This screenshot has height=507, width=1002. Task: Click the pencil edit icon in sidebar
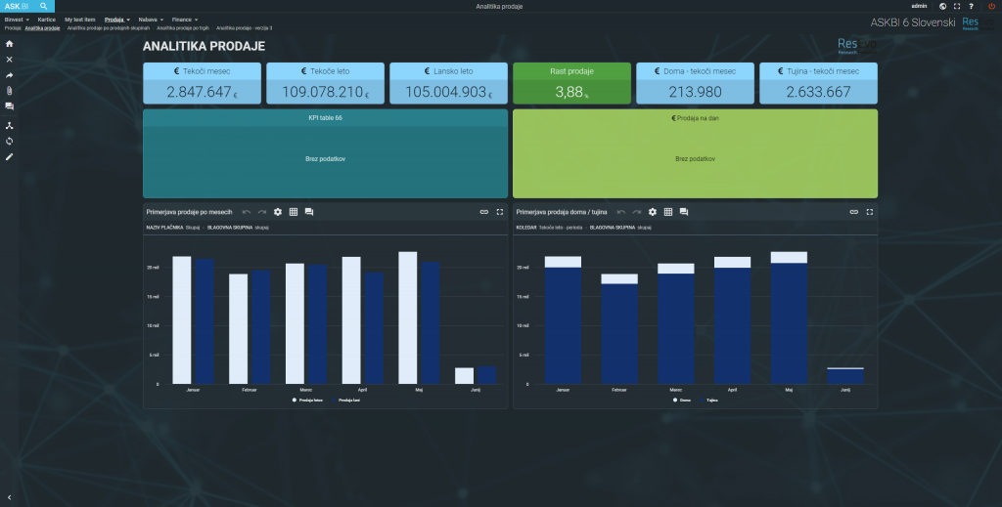10,156
